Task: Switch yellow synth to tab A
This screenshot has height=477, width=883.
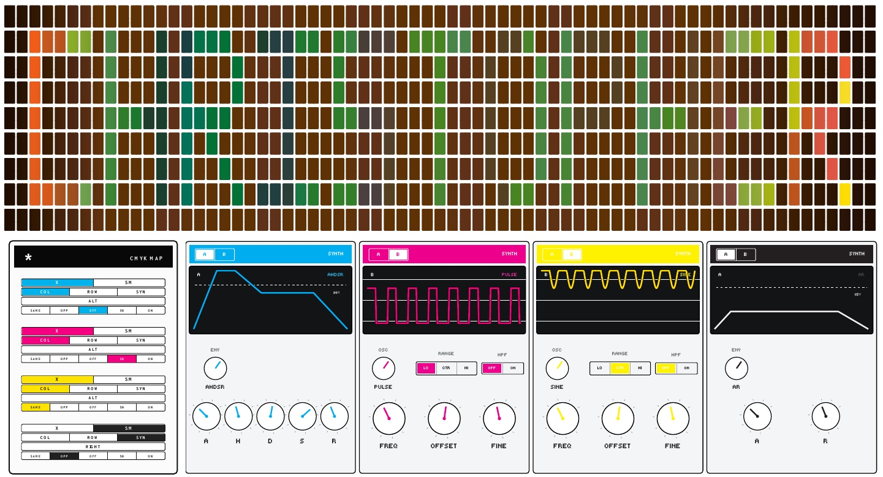Action: click(552, 254)
